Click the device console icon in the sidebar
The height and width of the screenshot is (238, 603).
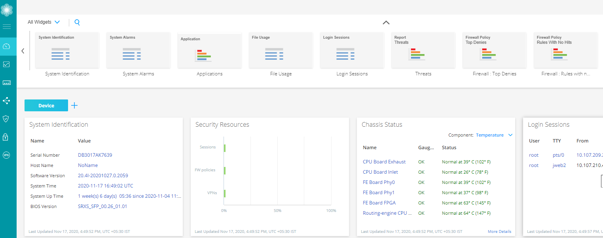(7, 82)
